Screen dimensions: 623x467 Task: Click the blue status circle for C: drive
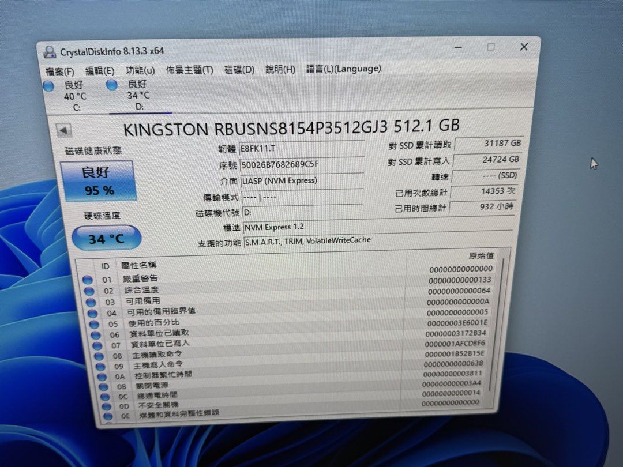49,86
